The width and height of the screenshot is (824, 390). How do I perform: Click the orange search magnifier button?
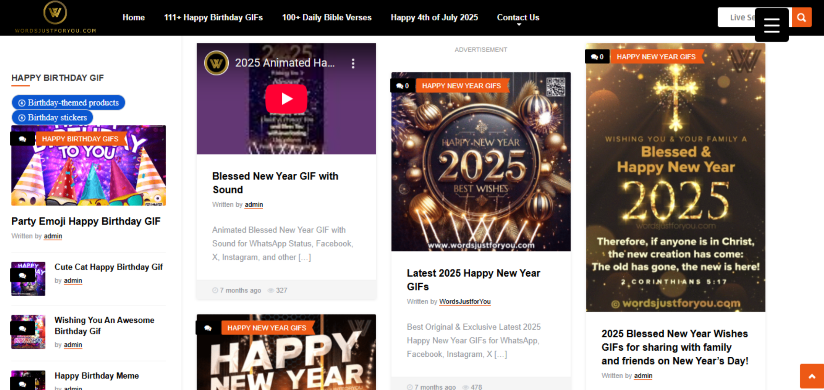(x=801, y=17)
